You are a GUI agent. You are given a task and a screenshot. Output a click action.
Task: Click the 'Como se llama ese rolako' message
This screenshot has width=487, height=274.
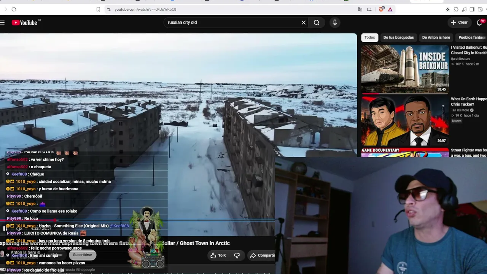click(42, 211)
